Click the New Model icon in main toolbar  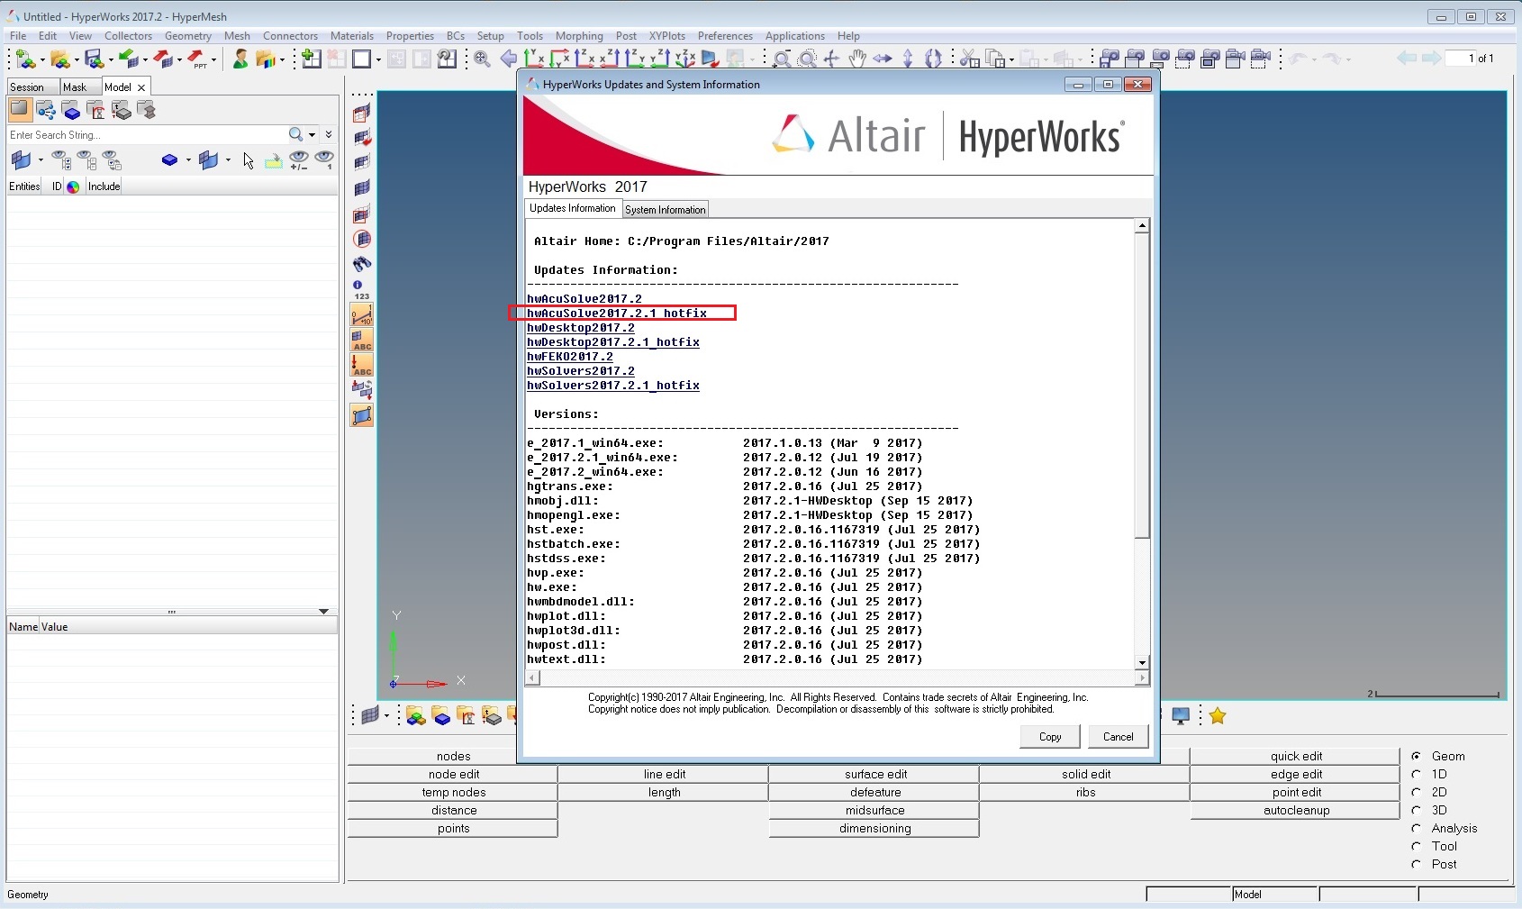[x=24, y=59]
